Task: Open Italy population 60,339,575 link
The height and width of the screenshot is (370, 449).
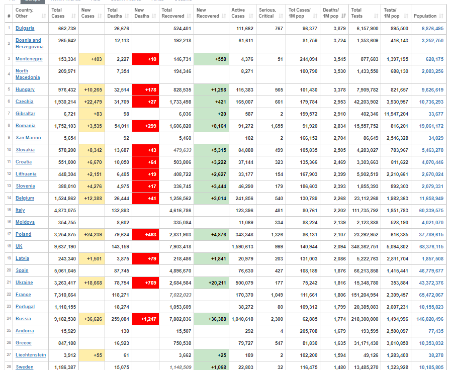Action: click(431, 210)
